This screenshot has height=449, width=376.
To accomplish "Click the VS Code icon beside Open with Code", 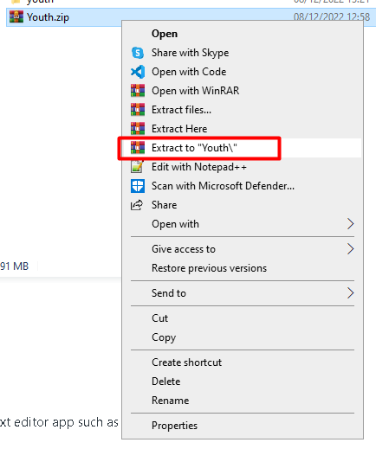I will [x=138, y=72].
